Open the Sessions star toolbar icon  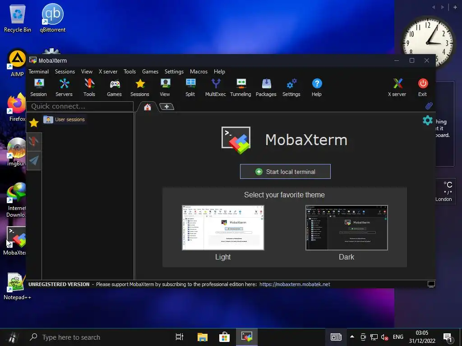click(x=140, y=87)
